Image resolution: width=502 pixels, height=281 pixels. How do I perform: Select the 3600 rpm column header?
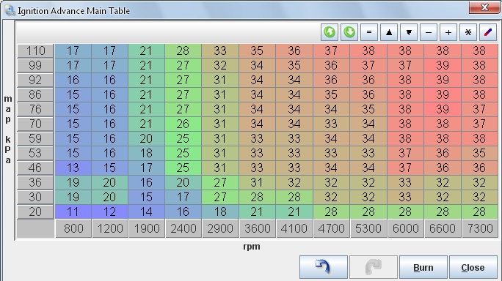coord(257,228)
